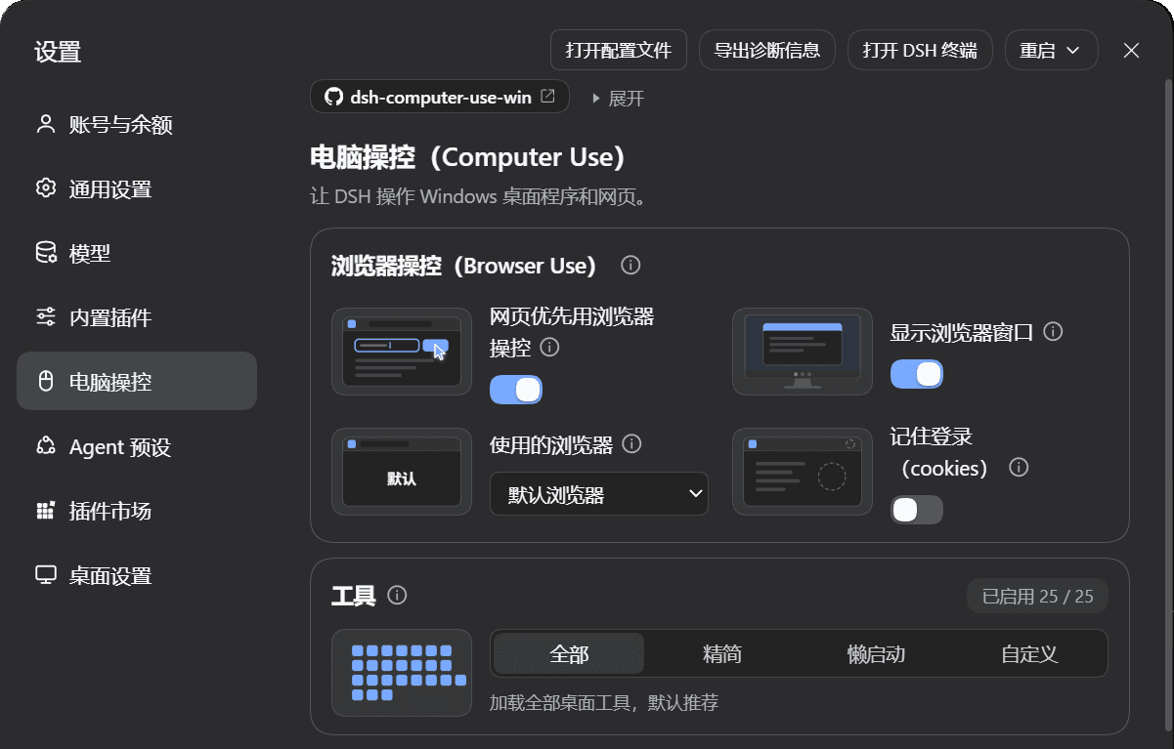Toggle 网页优先用浏览器操控 switch off
The height and width of the screenshot is (749, 1174).
[516, 390]
